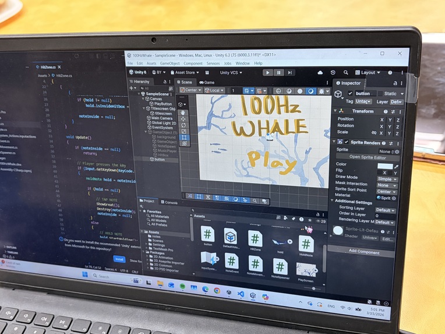Click Open Sprite Editor button
Viewport: 445px width, 334px height.
click(x=367, y=157)
